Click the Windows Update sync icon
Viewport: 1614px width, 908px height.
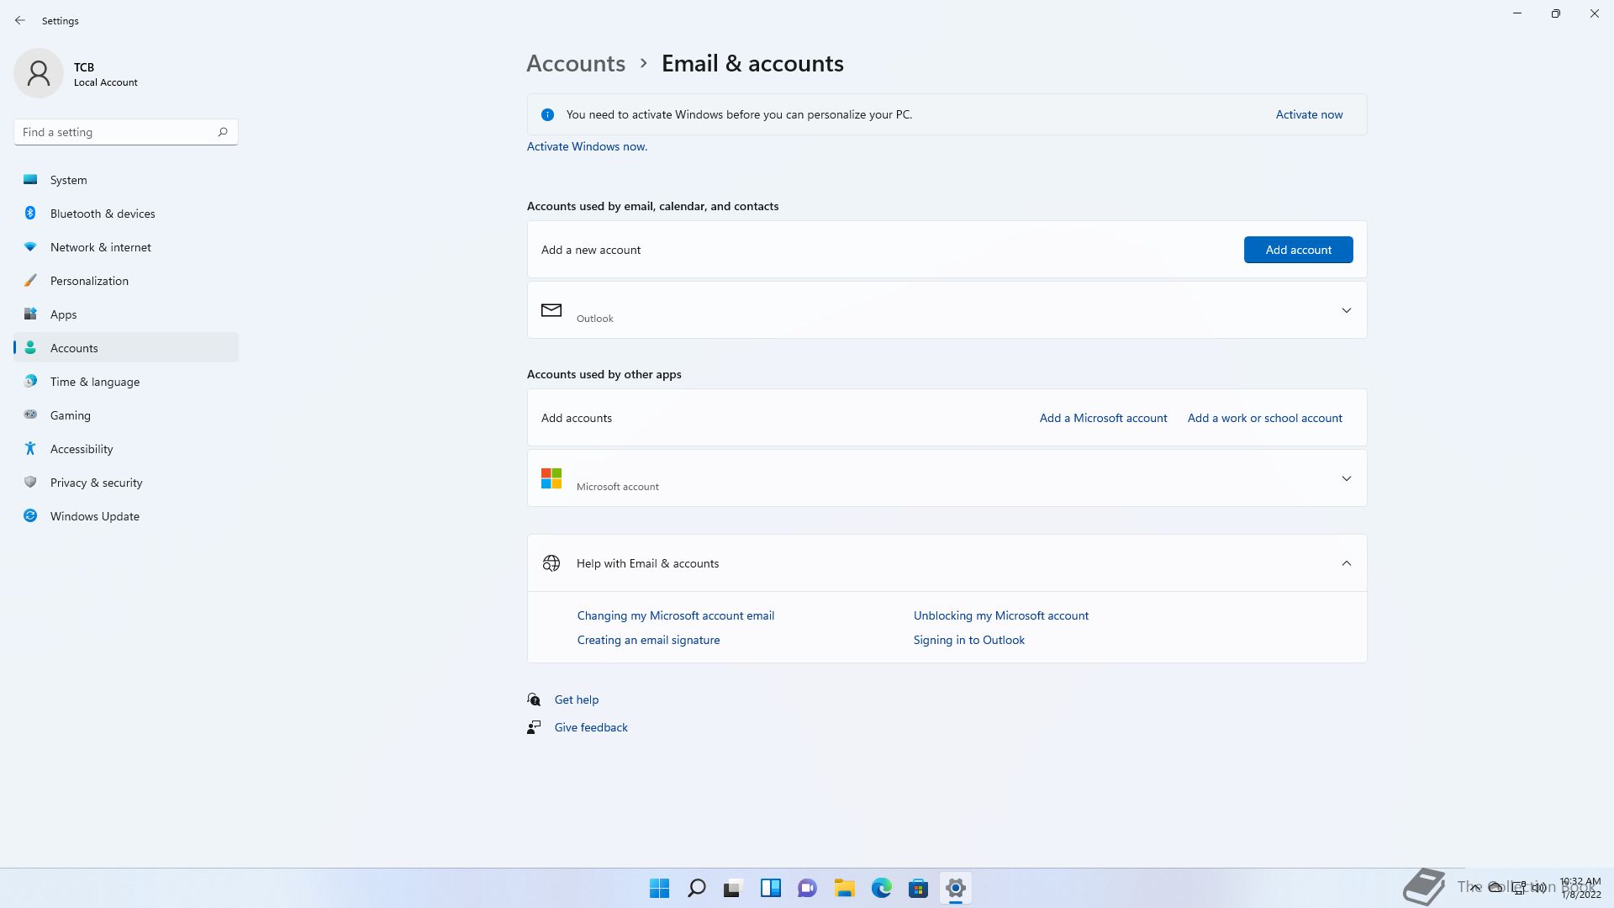[x=30, y=515]
